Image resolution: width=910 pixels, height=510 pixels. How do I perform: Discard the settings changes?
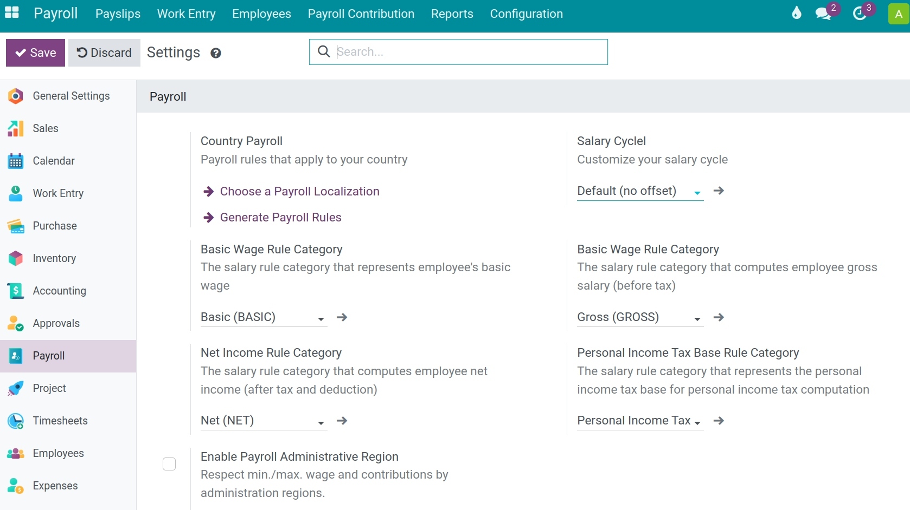coord(104,53)
